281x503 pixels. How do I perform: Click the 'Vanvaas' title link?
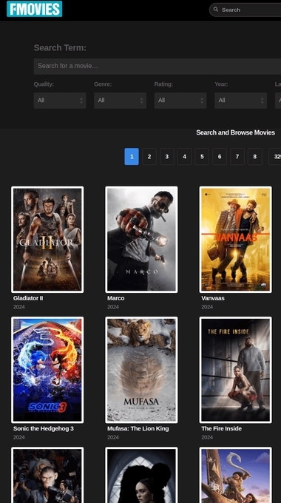pos(213,298)
